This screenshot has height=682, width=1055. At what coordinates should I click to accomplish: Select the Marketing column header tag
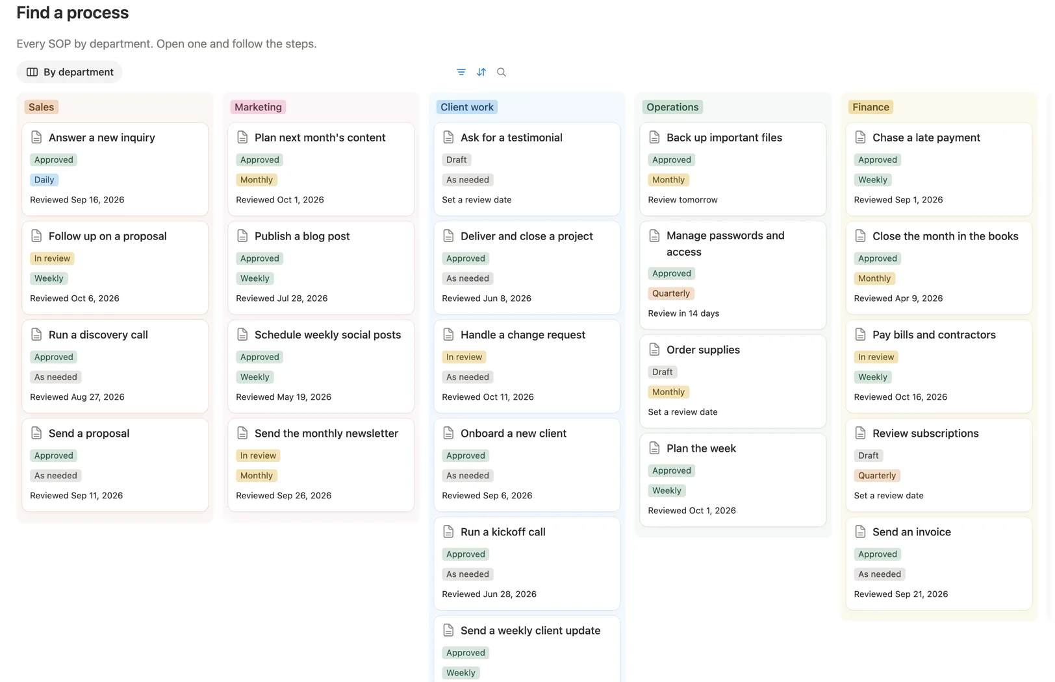pyautogui.click(x=258, y=107)
